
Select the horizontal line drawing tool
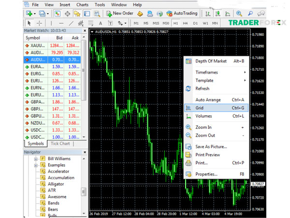[x=61, y=23]
